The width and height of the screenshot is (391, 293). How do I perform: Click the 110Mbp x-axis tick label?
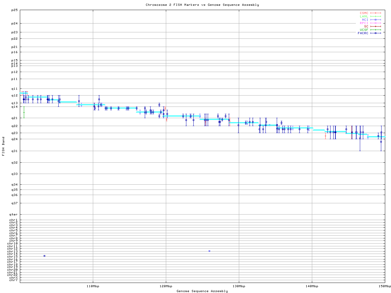pyautogui.click(x=93, y=286)
